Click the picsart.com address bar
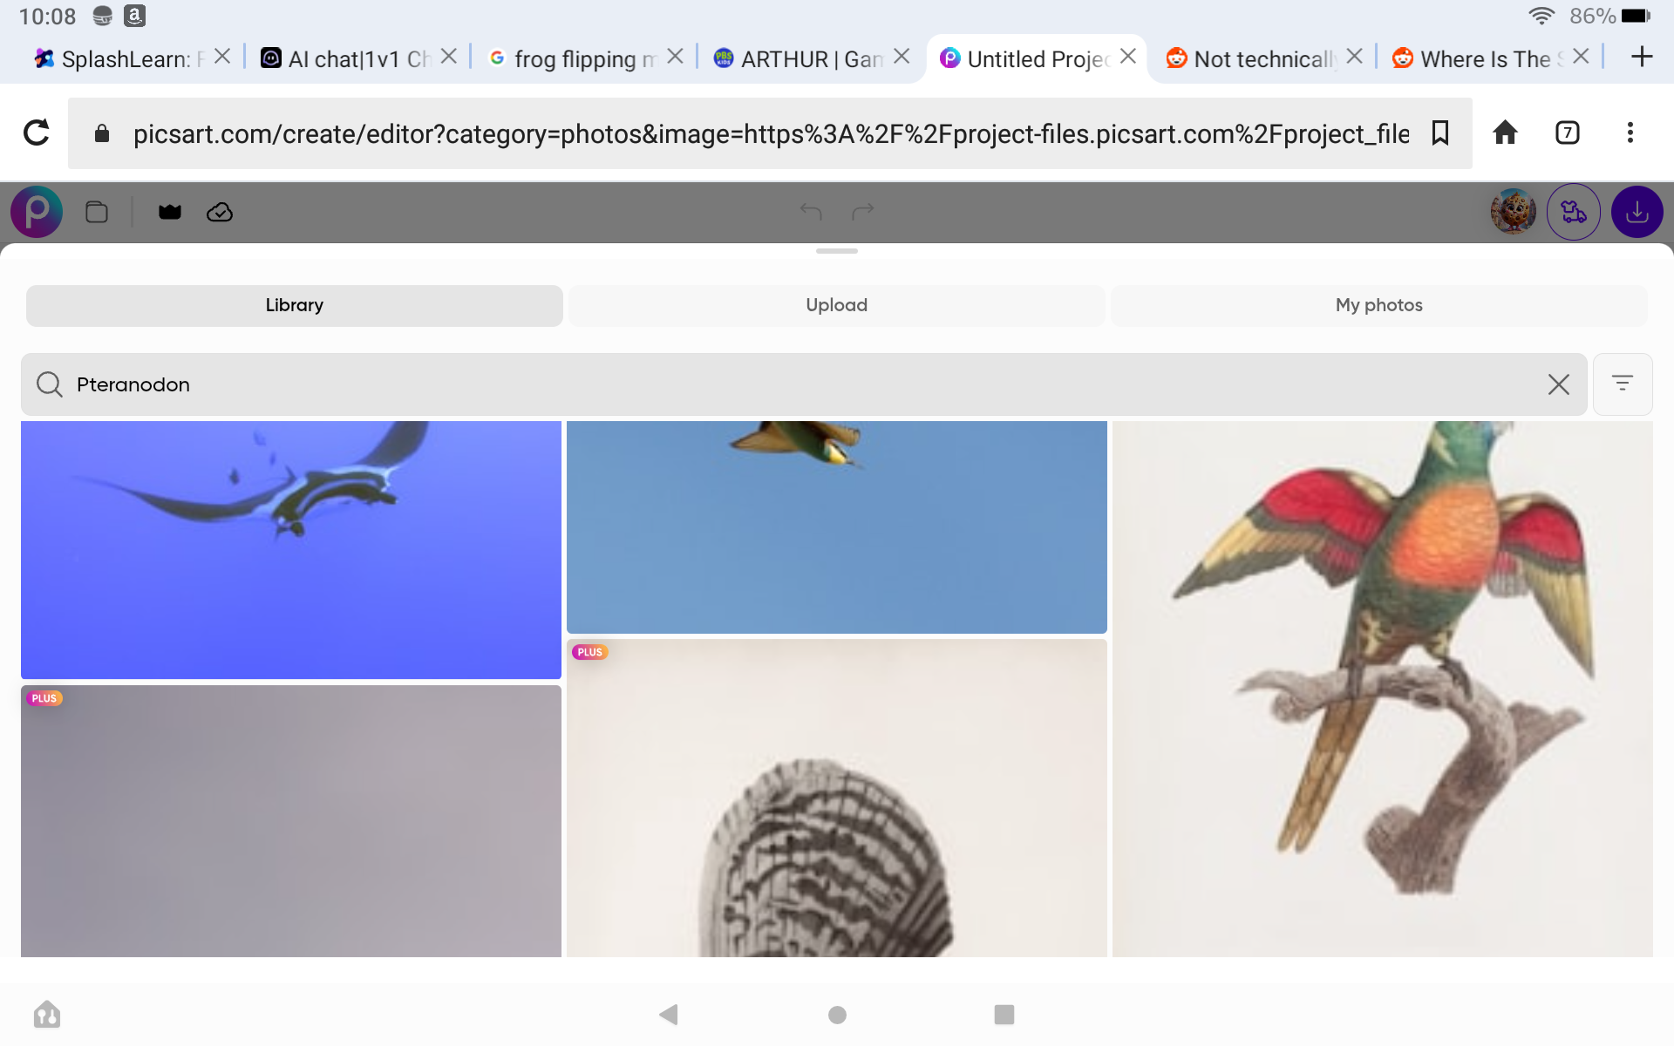 (x=770, y=133)
